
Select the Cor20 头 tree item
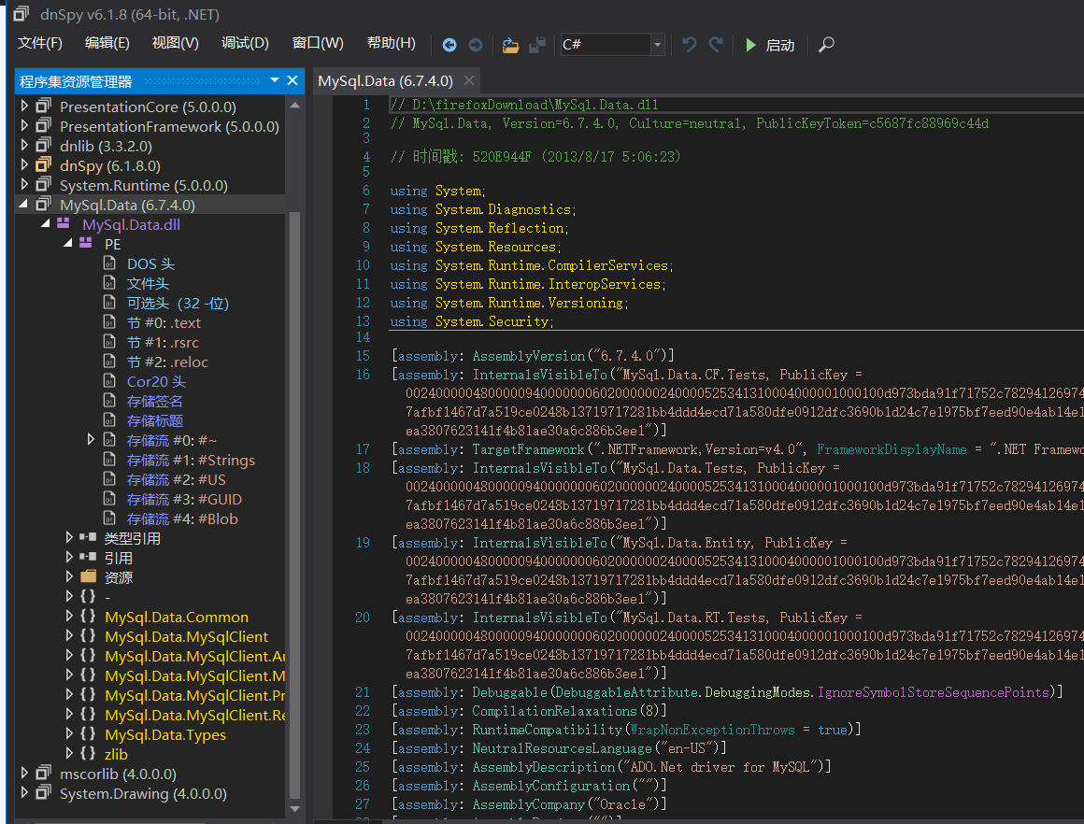[x=156, y=381]
